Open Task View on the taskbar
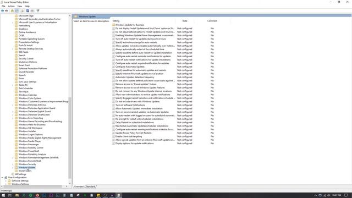 [10, 195]
